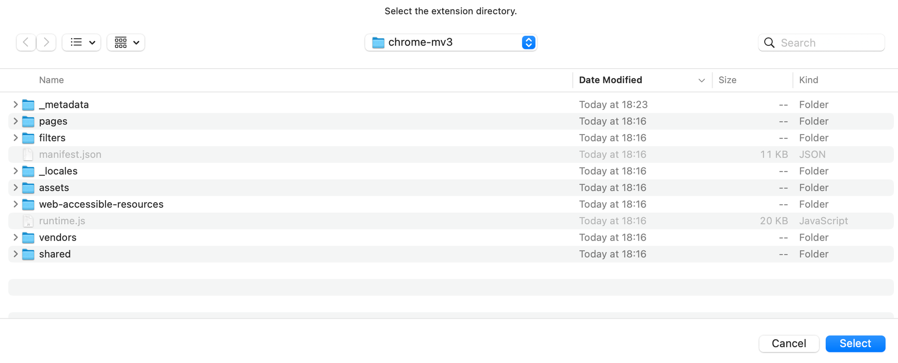
Task: Select the vendors folder row
Action: pyautogui.click(x=451, y=238)
